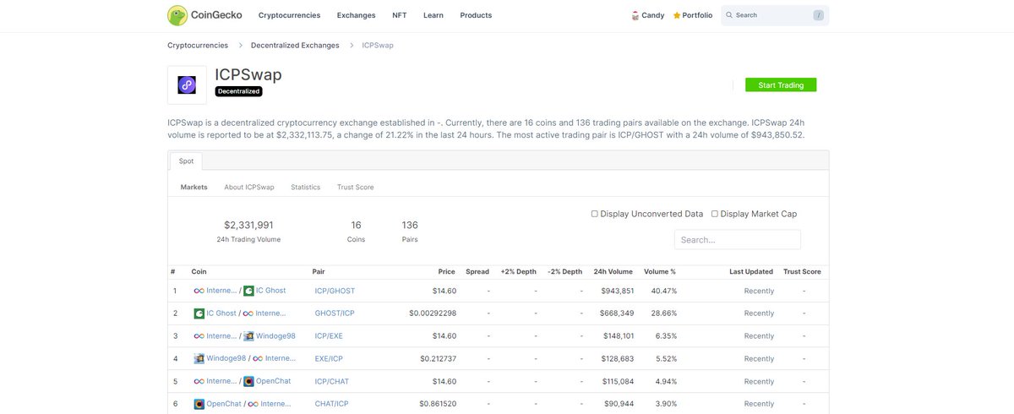Open the Cryptocurrencies nav menu
Screen dimensions: 1014x414
click(x=289, y=15)
